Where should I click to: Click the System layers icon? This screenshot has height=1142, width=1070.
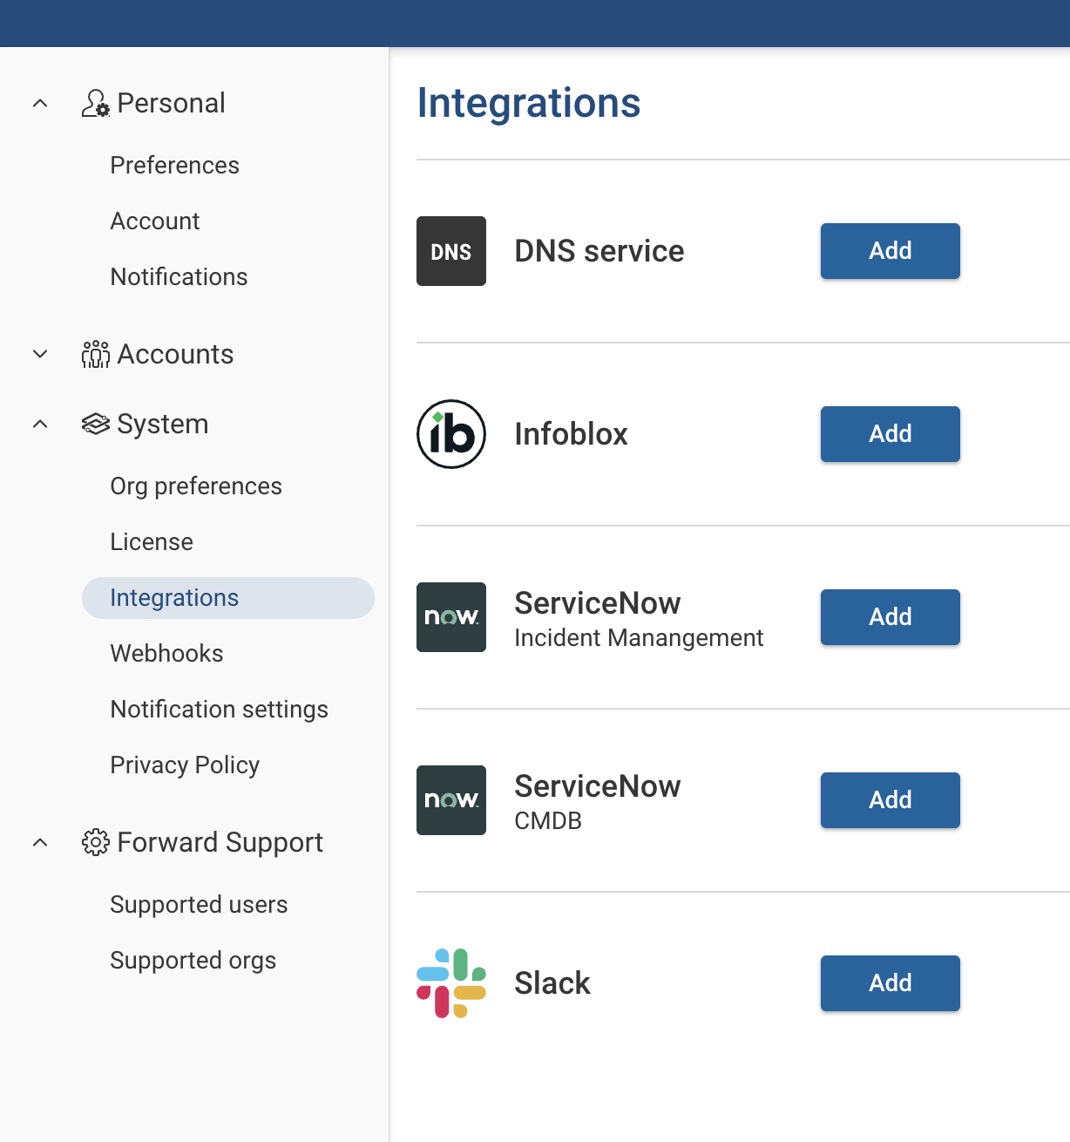tap(95, 424)
